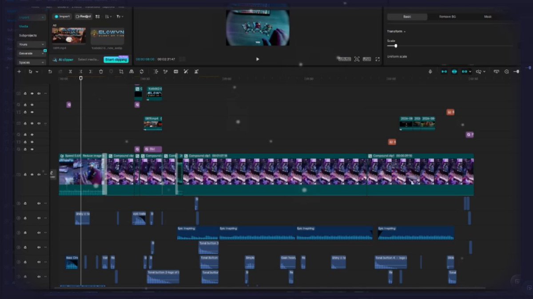Viewport: 533px width, 299px height.
Task: Expand the Import dropdown in sidebar
Action: click(32, 17)
